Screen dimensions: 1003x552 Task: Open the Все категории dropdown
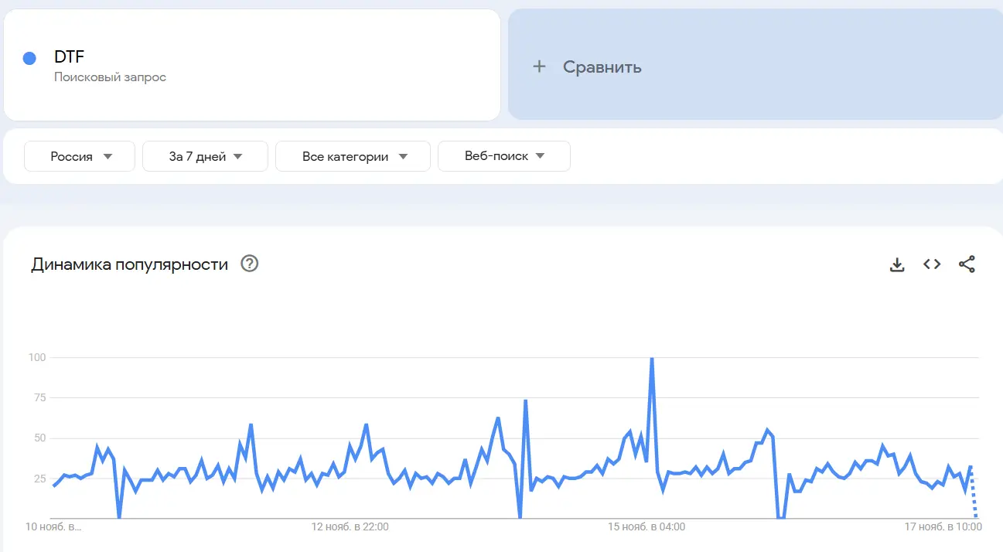(x=353, y=156)
